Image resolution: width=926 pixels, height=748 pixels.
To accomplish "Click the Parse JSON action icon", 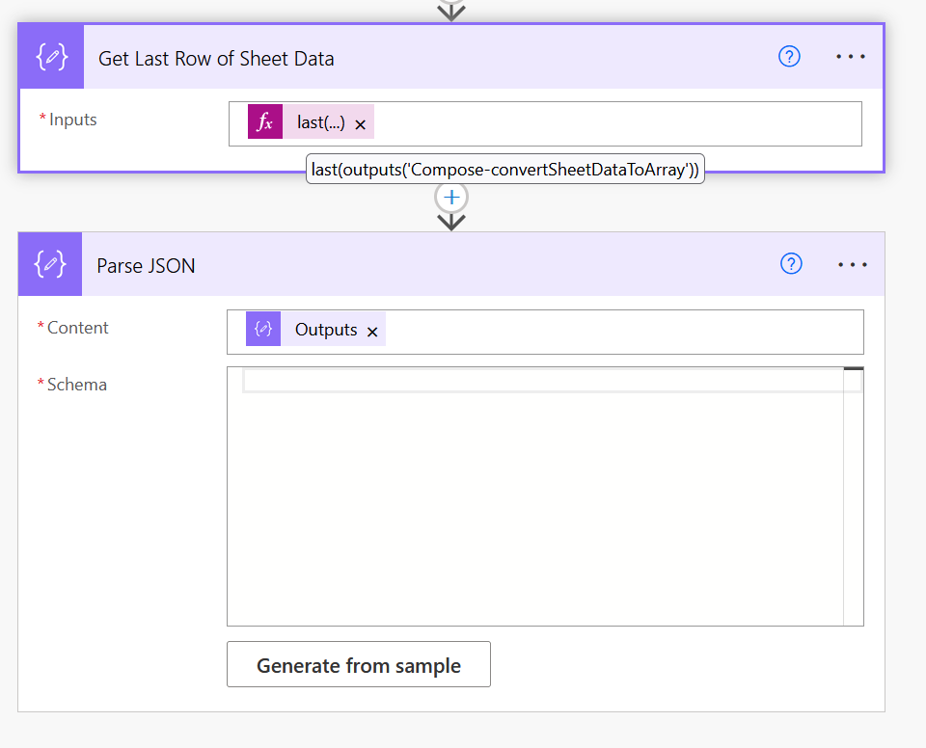I will 50,264.
